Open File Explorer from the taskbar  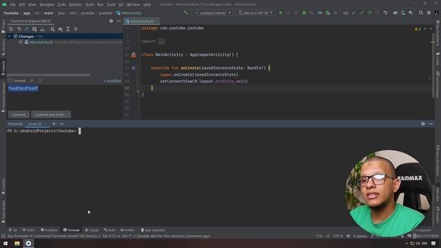tap(17, 243)
